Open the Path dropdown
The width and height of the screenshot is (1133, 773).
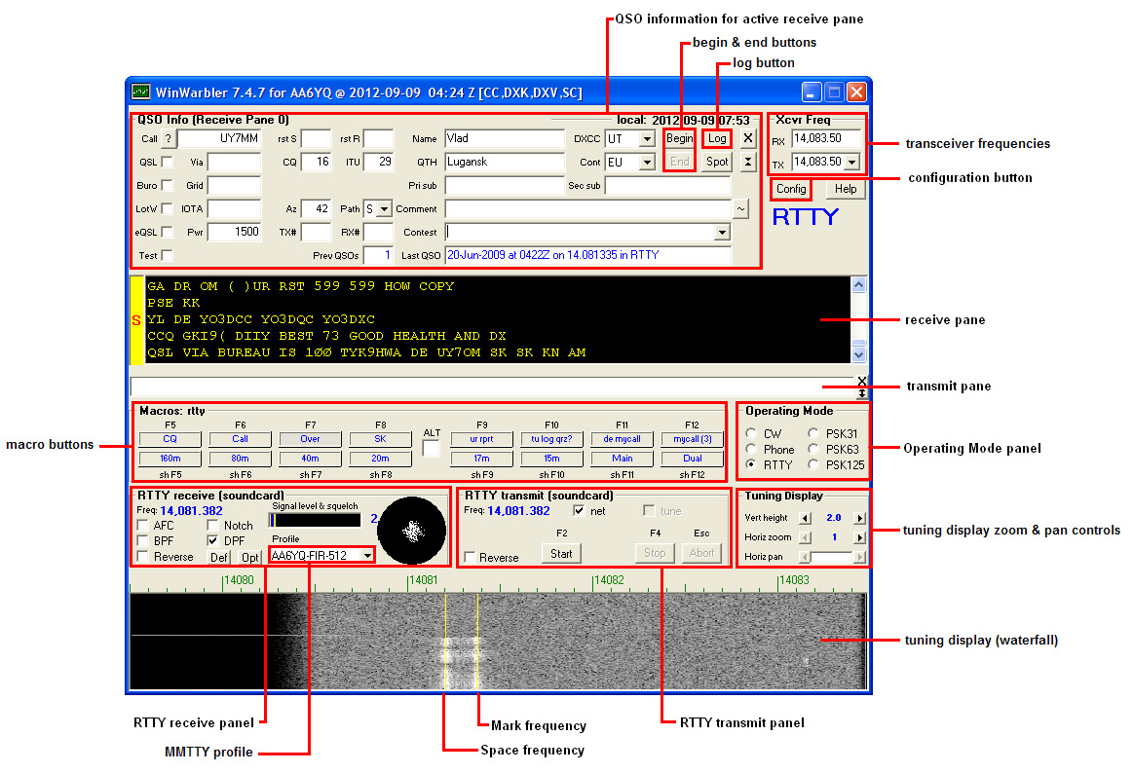[385, 209]
